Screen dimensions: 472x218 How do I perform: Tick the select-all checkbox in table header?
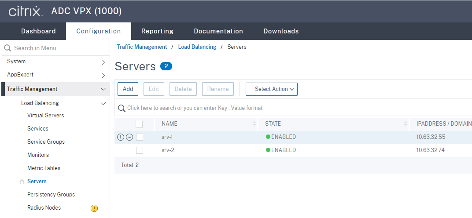[139, 124]
